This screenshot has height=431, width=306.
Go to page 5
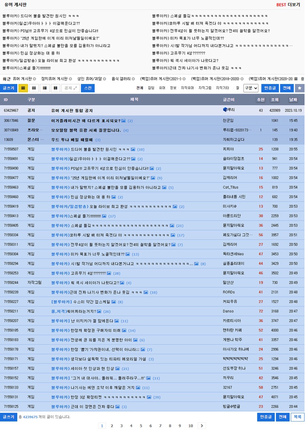point(141,426)
